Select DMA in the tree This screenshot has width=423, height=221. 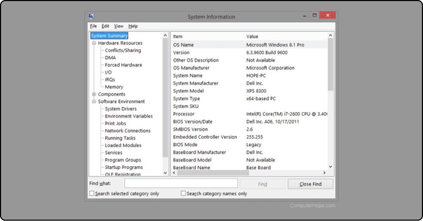[110, 57]
